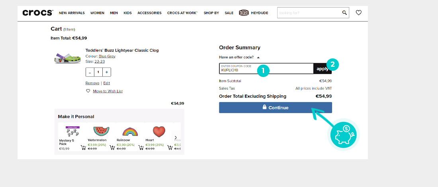Open the SALE menu item
Screen dimensions: 438x187
pyautogui.click(x=229, y=13)
